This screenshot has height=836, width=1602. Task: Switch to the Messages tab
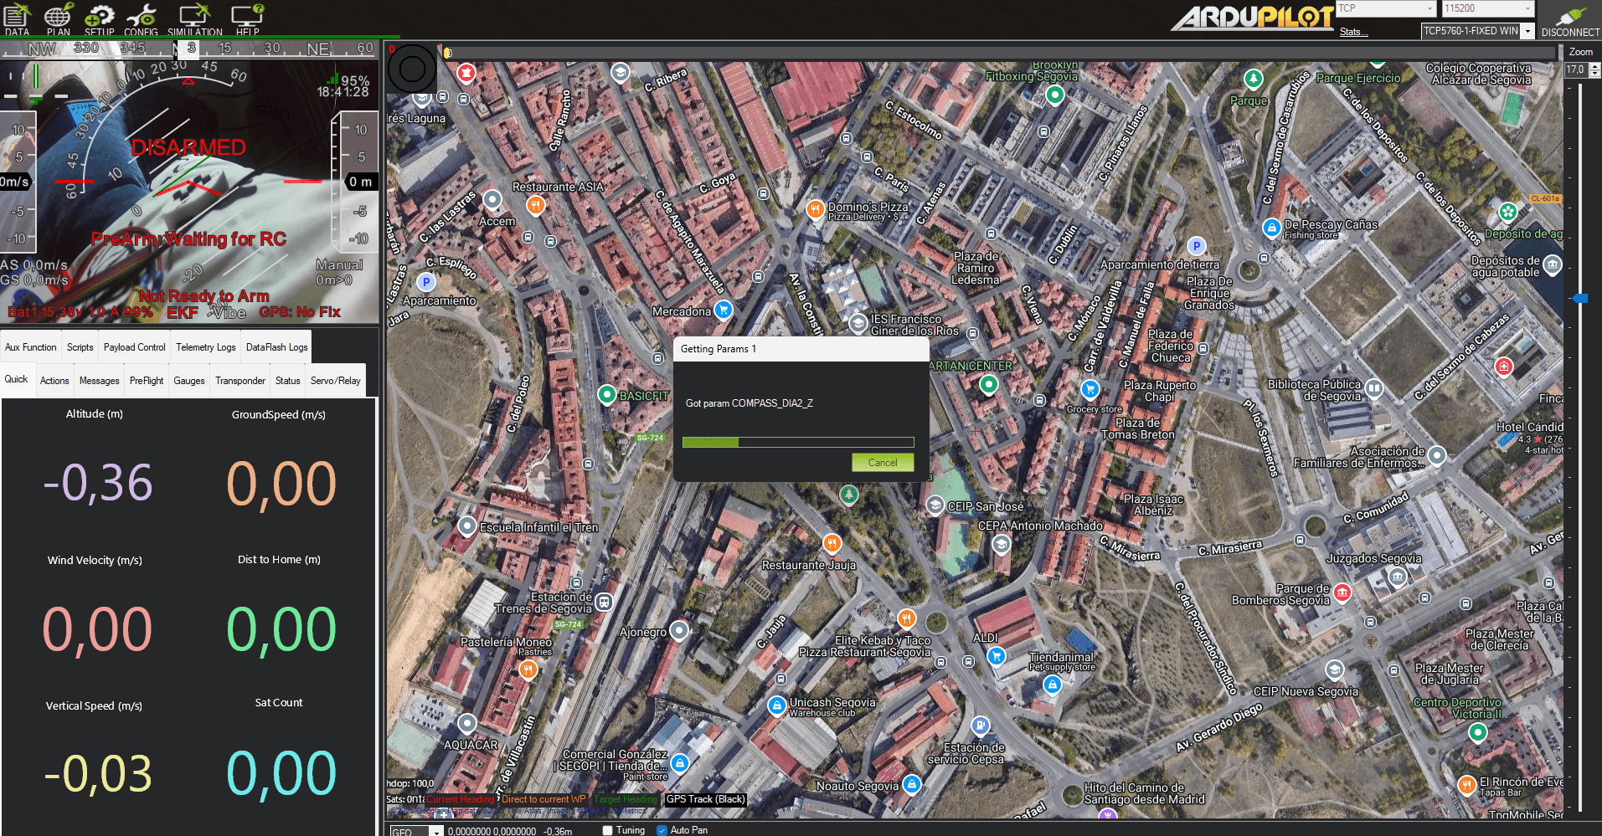[x=99, y=381]
